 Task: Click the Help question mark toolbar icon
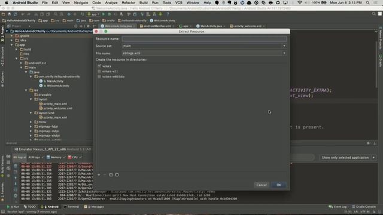tap(168, 14)
